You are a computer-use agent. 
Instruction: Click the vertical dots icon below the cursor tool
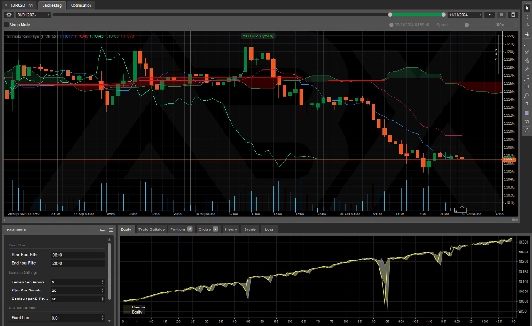coord(527,16)
